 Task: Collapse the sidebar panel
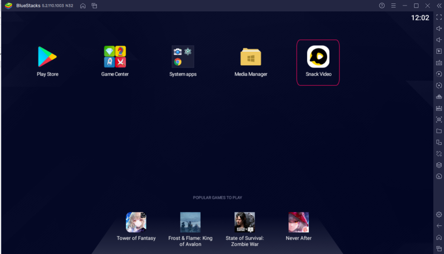click(439, 6)
